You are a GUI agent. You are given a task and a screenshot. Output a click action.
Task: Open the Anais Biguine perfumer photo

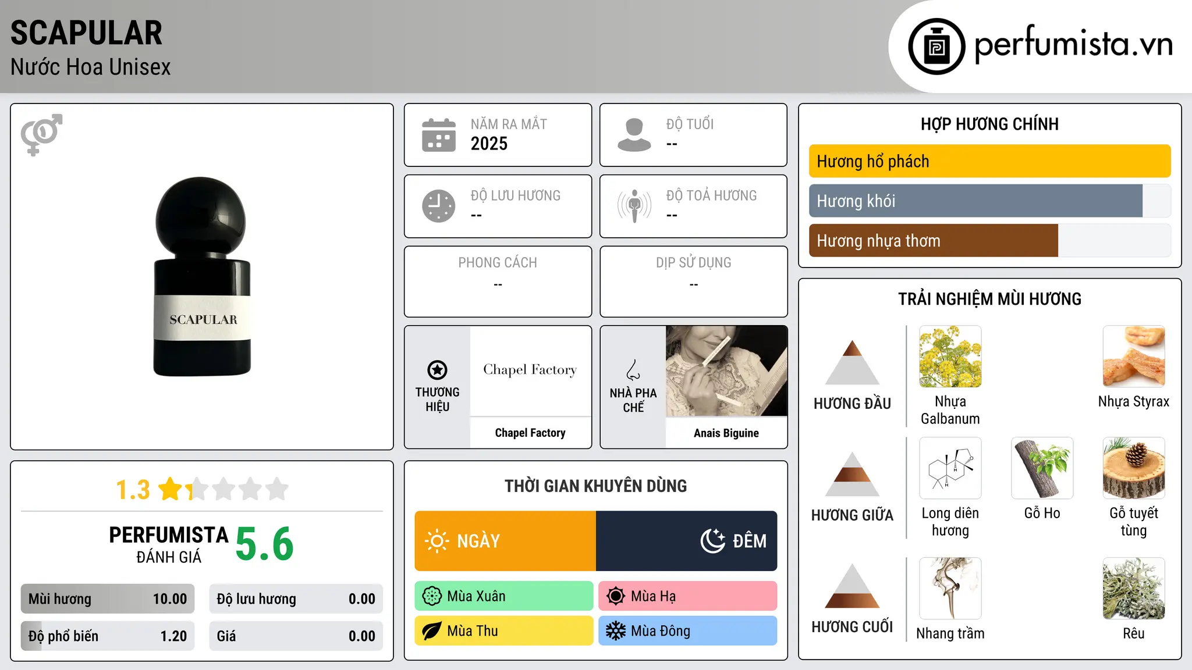click(x=726, y=371)
